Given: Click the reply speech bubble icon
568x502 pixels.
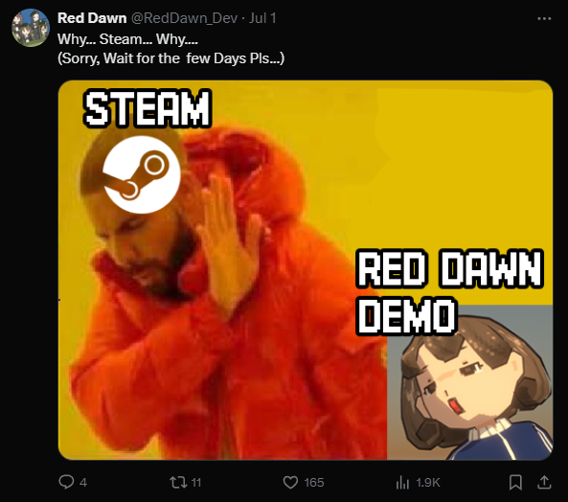Looking at the screenshot, I should (66, 482).
